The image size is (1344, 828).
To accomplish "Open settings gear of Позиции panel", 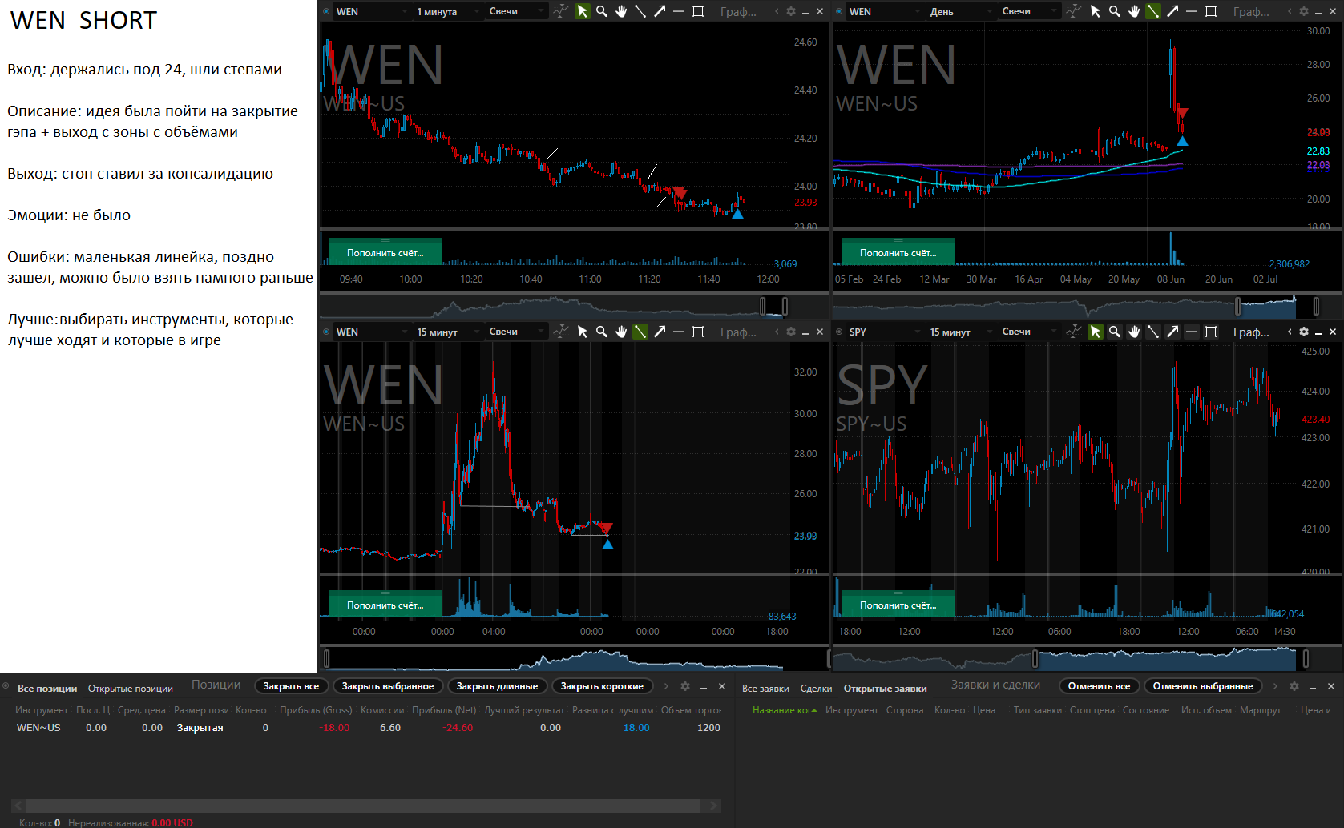I will [685, 686].
